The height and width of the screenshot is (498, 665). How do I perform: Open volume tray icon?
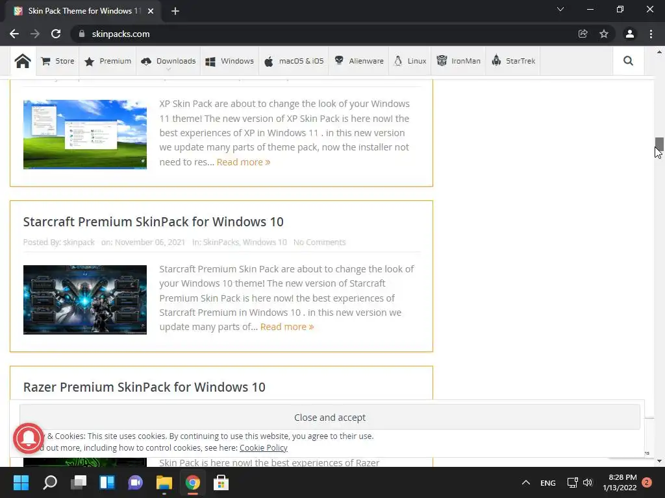click(x=587, y=482)
